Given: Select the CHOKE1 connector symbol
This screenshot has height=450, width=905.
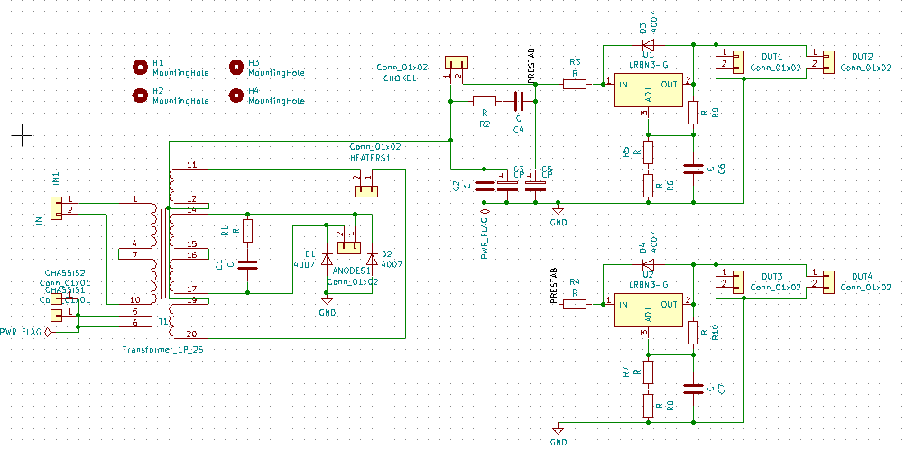Looking at the screenshot, I should [457, 63].
